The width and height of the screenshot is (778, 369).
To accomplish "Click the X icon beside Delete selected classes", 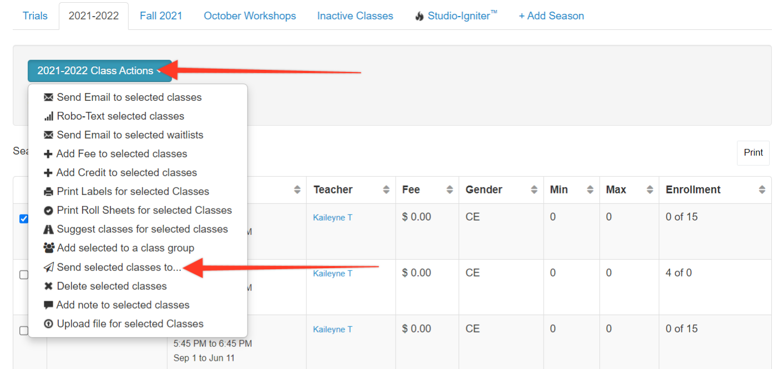I will [x=48, y=286].
